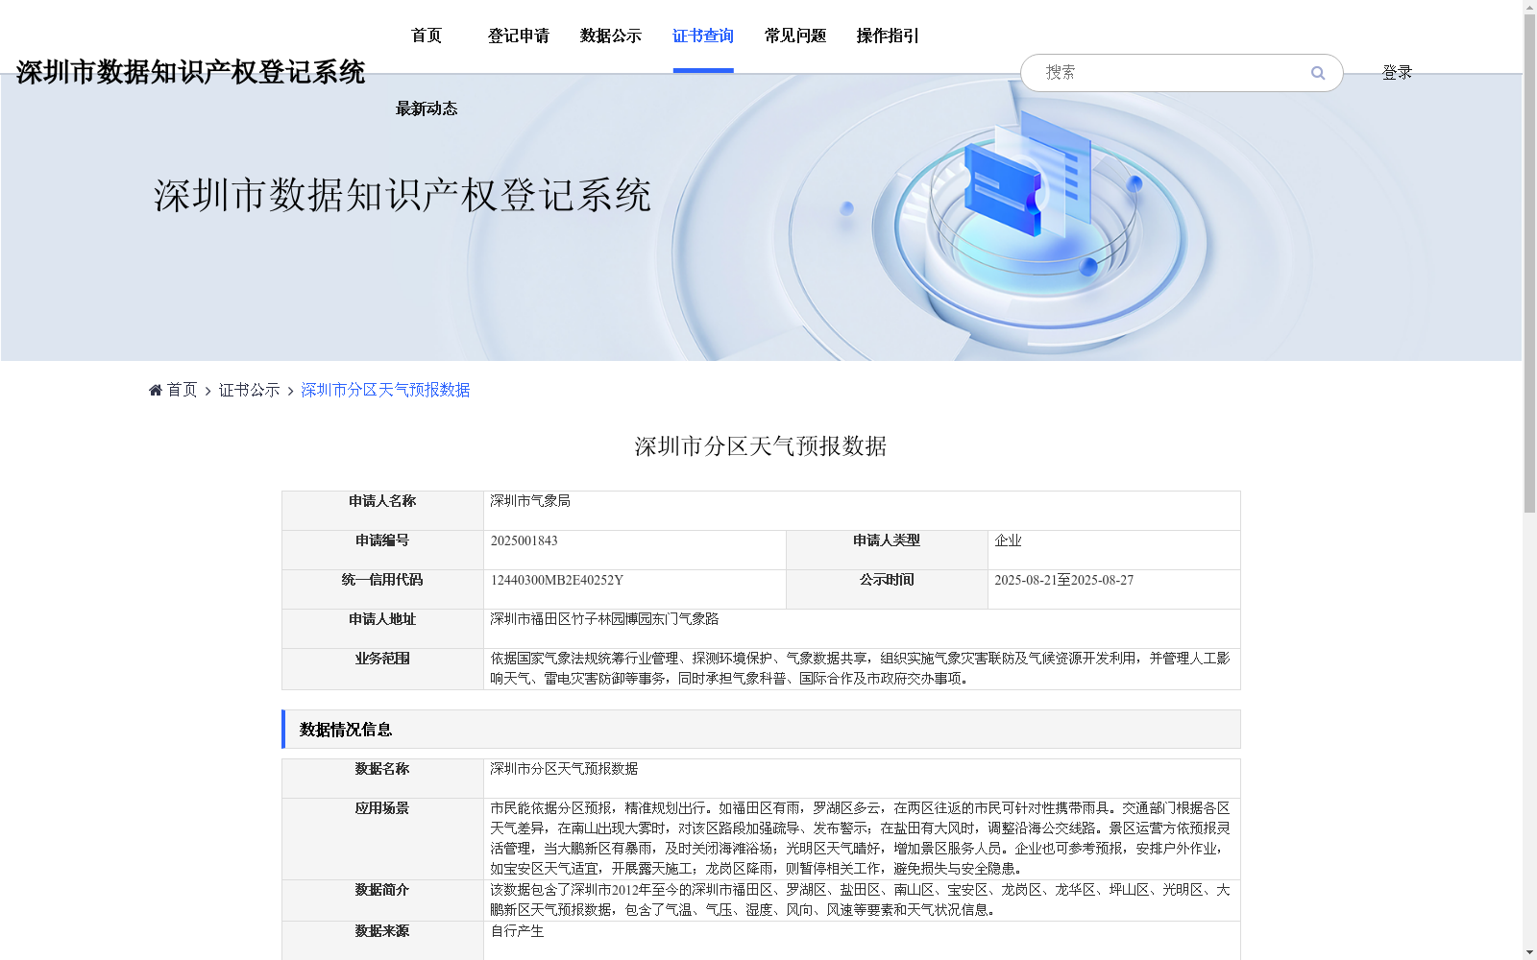Click the home icon in the breadcrumb
Image resolution: width=1537 pixels, height=960 pixels.
click(155, 389)
